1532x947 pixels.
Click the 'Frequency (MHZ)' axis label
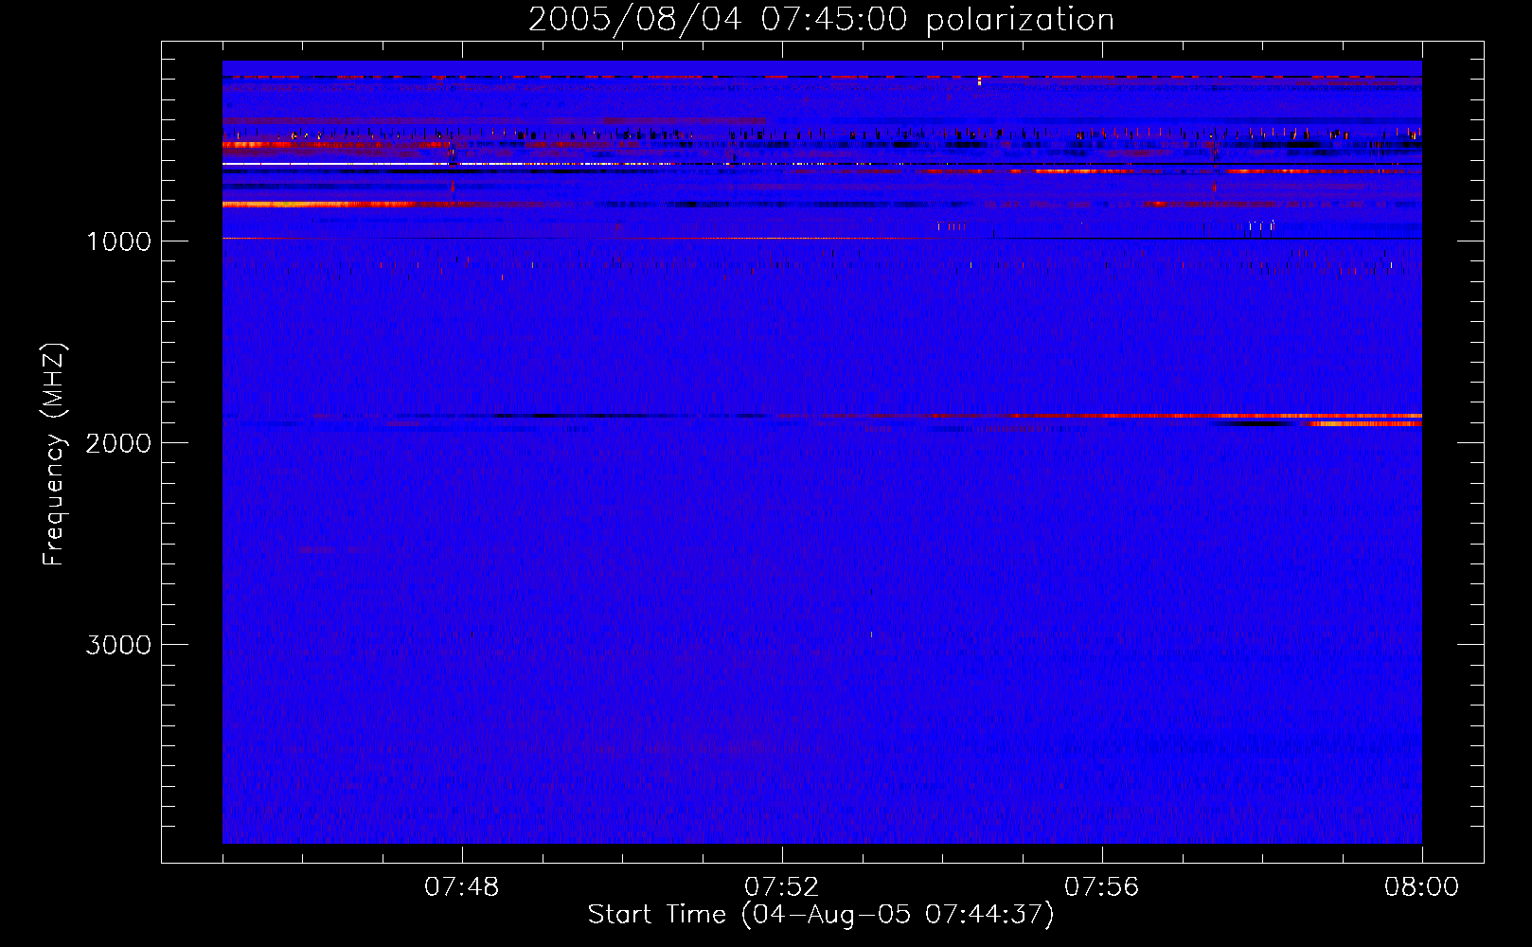(54, 455)
